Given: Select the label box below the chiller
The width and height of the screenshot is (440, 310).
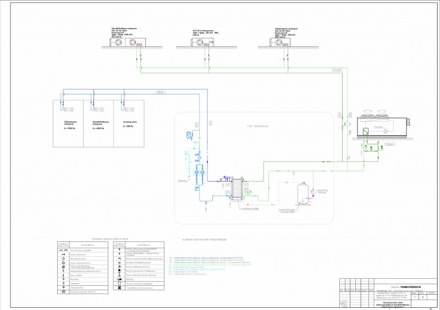Looking at the screenshot, I should (x=389, y=144).
